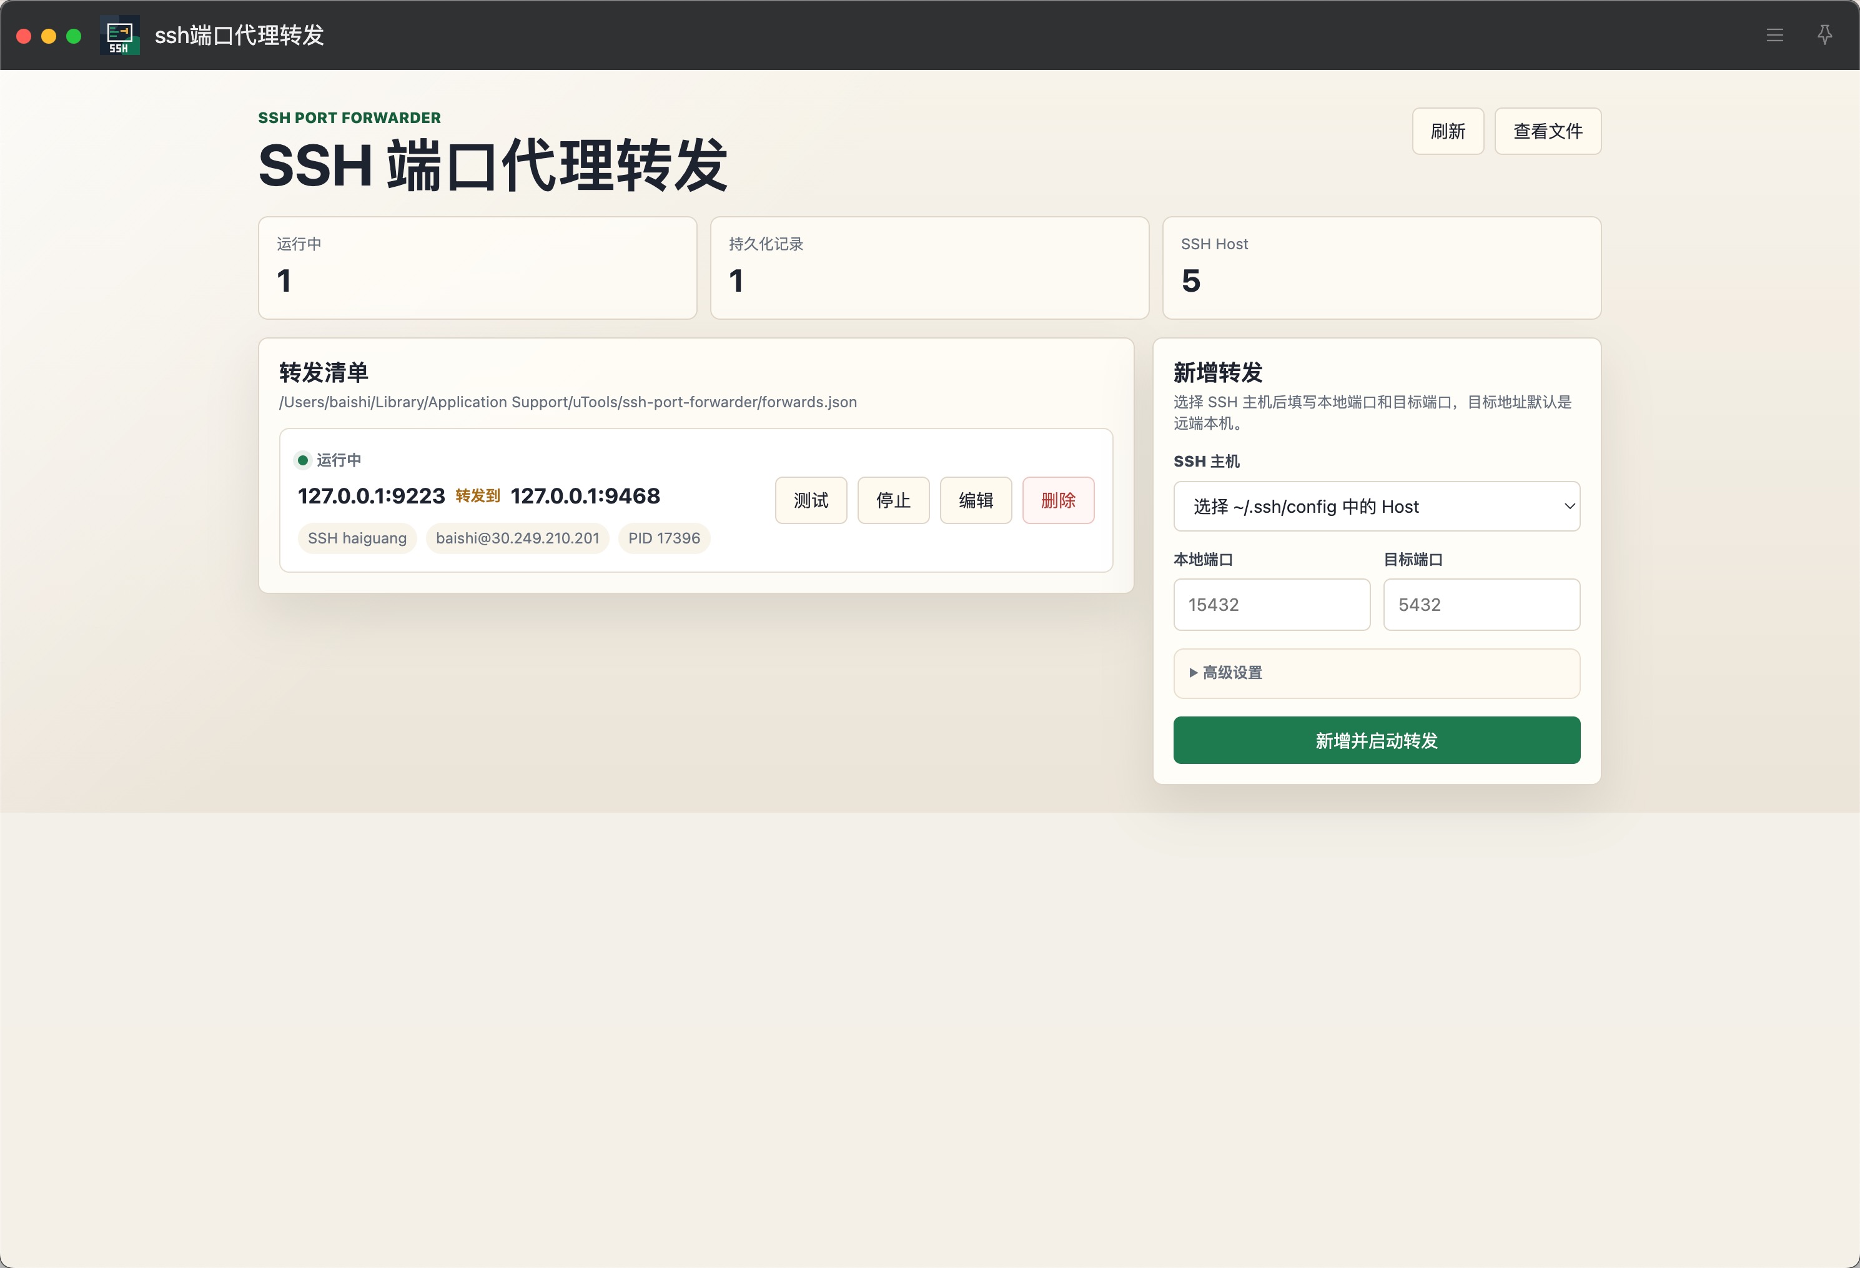
Task: Open the hamburger menu icon in title bar
Action: pyautogui.click(x=1774, y=35)
